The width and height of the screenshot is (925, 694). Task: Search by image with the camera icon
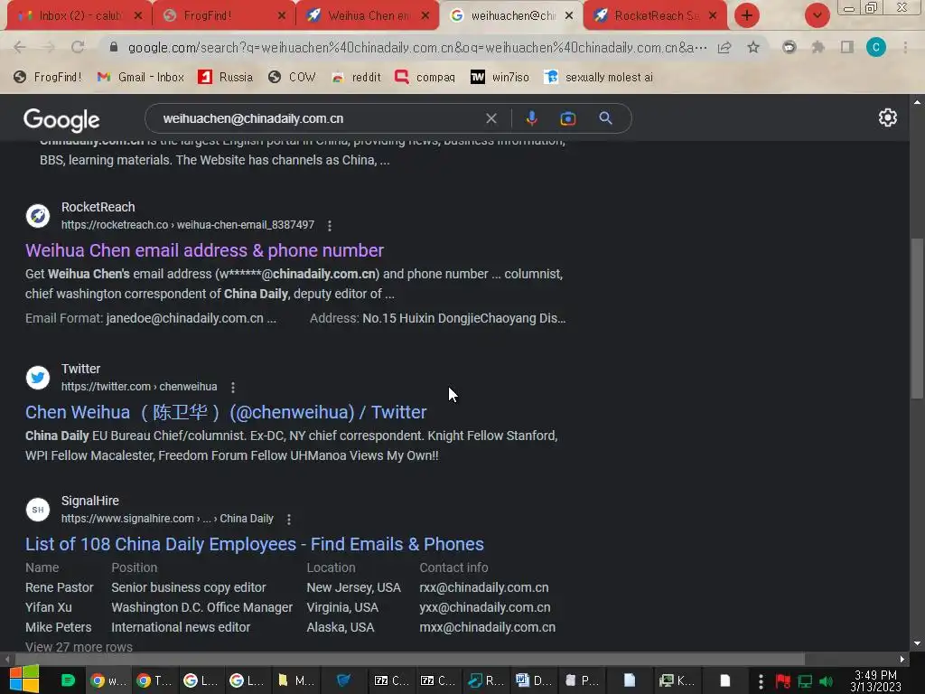pyautogui.click(x=567, y=118)
